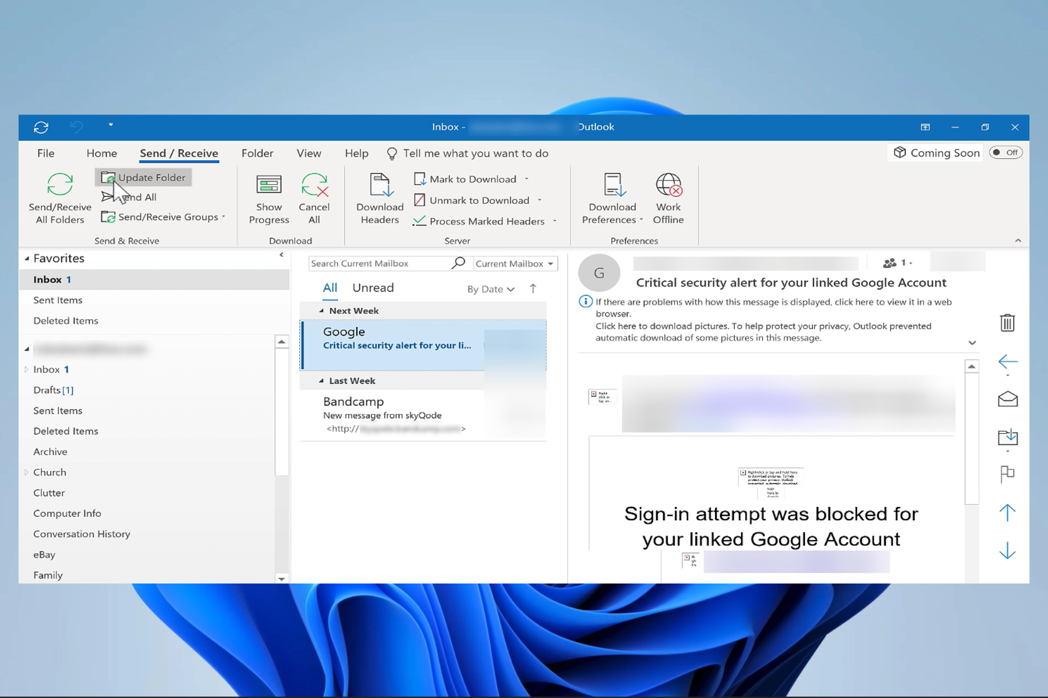
Task: Minimize the folder pane arrow
Action: pos(282,255)
